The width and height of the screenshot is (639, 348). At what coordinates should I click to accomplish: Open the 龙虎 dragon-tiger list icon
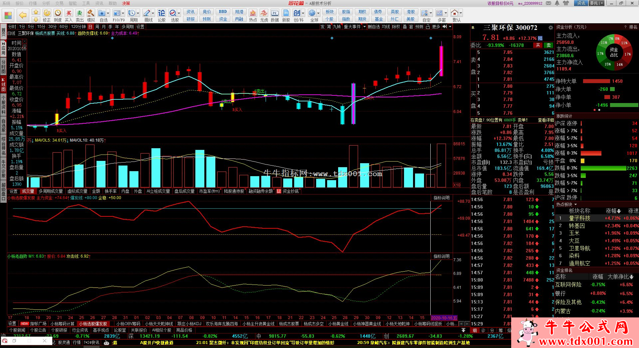point(264,15)
